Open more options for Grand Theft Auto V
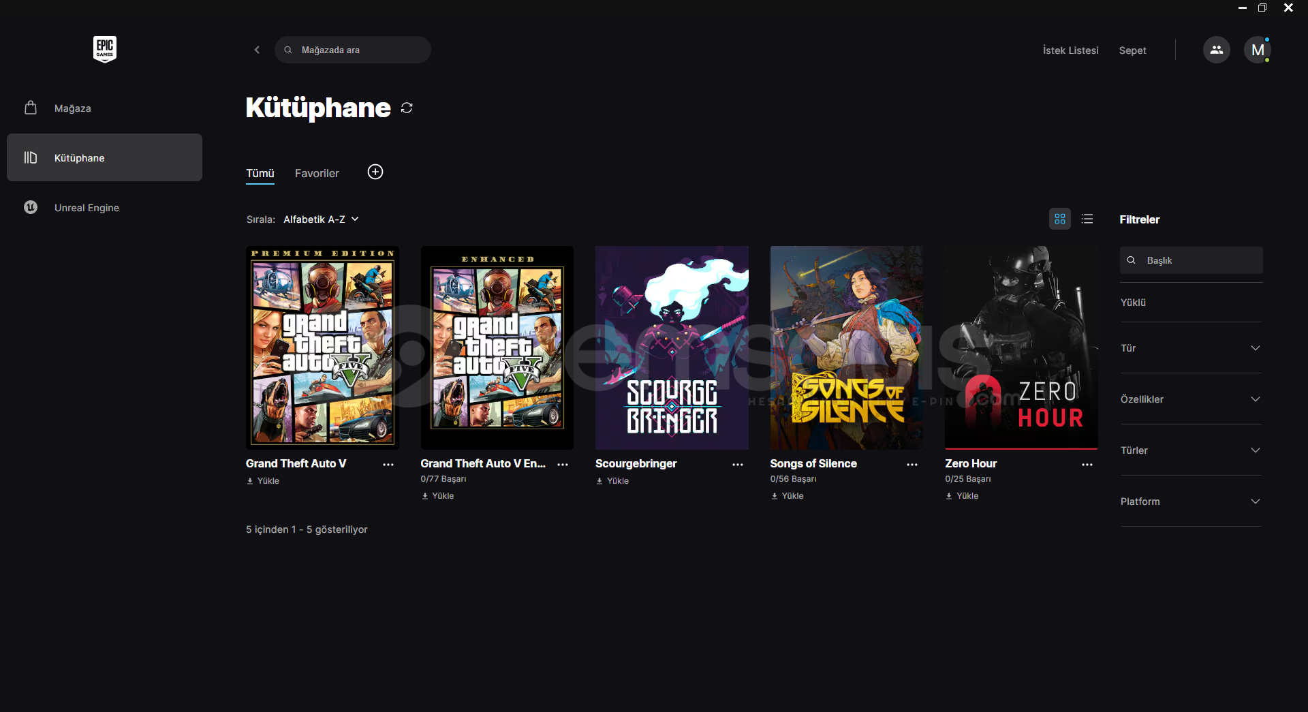This screenshot has height=712, width=1308. [x=388, y=465]
